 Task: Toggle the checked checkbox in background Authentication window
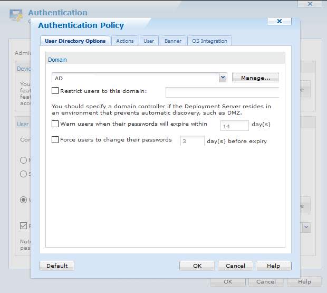(x=23, y=225)
